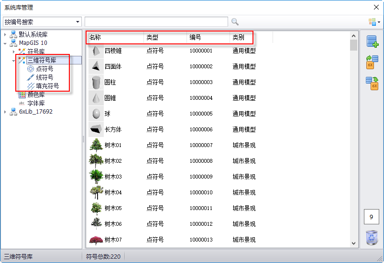384x263 pixels.
Task: Click the scrollbar down arrow in symbol list
Action: tap(354, 243)
